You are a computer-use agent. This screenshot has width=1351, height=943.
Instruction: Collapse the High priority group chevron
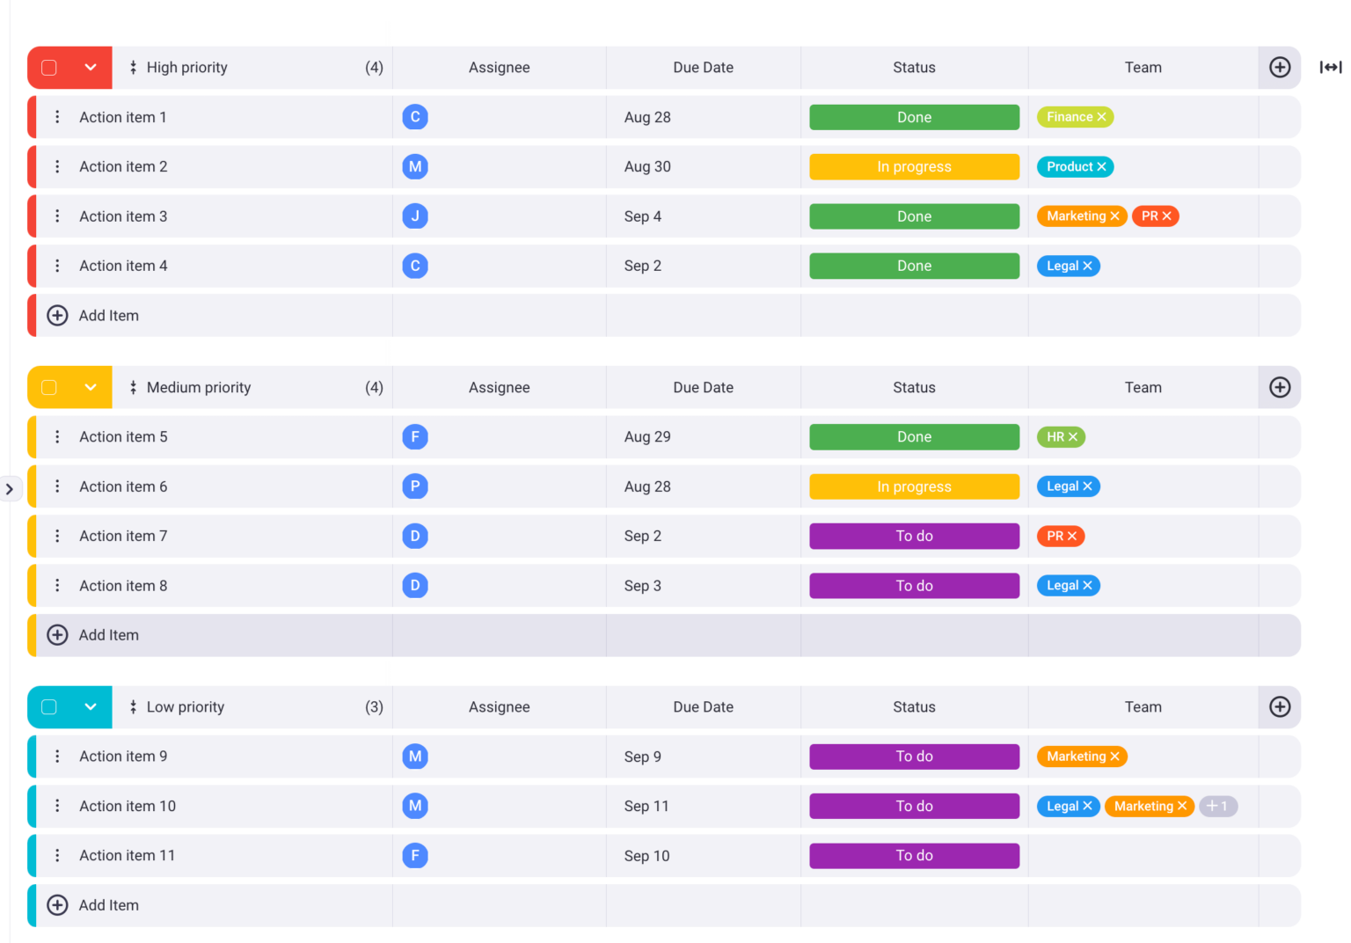click(91, 68)
